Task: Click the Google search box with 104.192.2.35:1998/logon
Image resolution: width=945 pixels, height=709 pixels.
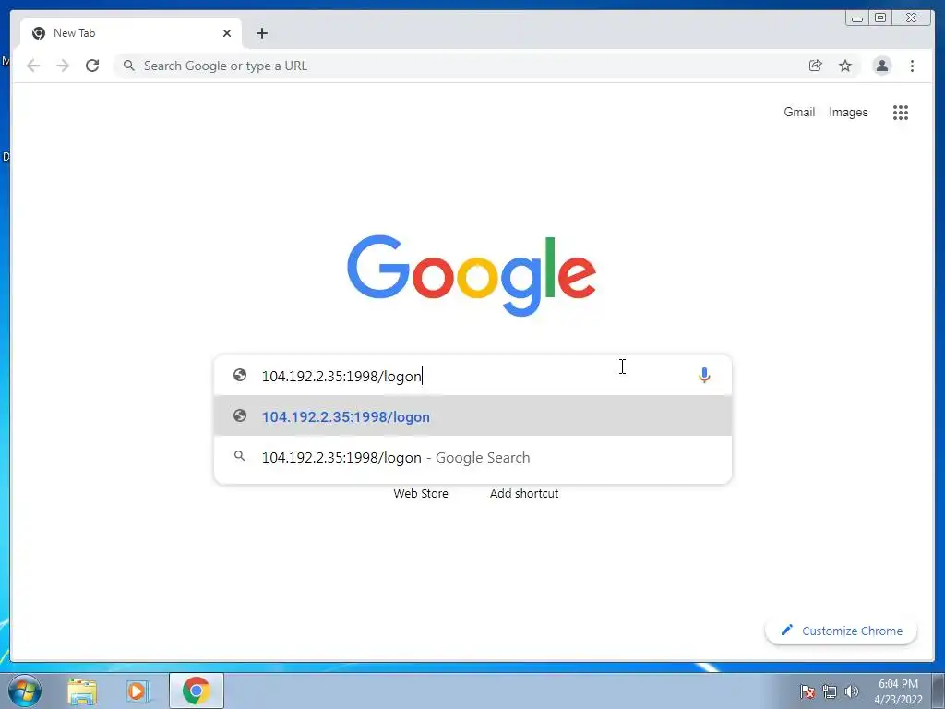Action: 472,375
